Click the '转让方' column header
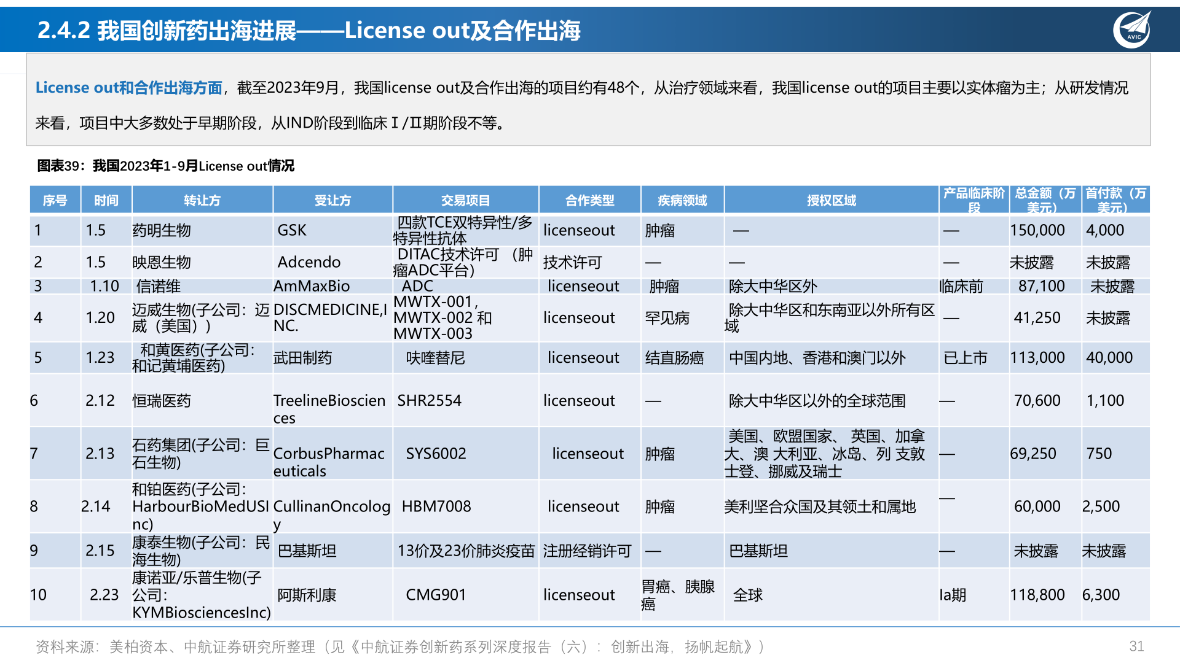The image size is (1180, 663). click(202, 200)
